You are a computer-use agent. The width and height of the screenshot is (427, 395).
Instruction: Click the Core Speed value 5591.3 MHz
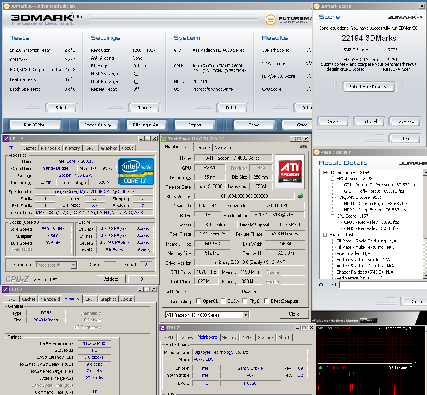pos(53,229)
